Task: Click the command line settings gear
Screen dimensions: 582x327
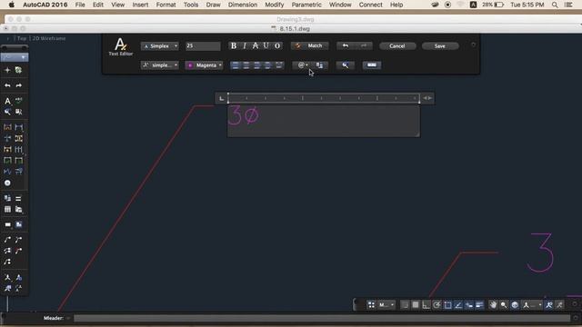Action: (x=576, y=318)
